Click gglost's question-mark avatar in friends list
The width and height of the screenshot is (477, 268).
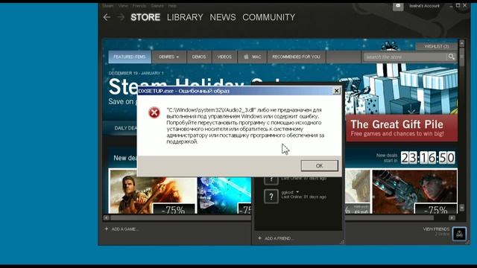coord(271,197)
